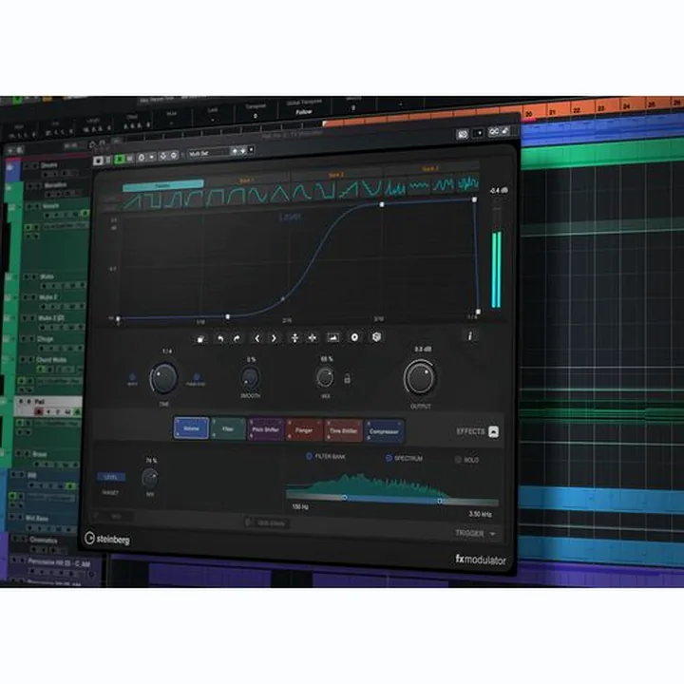Screen dimensions: 684x684
Task: Expand the TRIGGER section dropdown
Action: (x=493, y=534)
